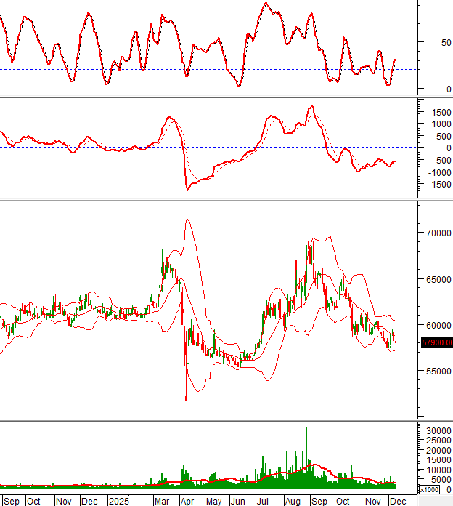Click the current price tag 57900.00
This screenshot has height=506, width=453.
[x=436, y=342]
